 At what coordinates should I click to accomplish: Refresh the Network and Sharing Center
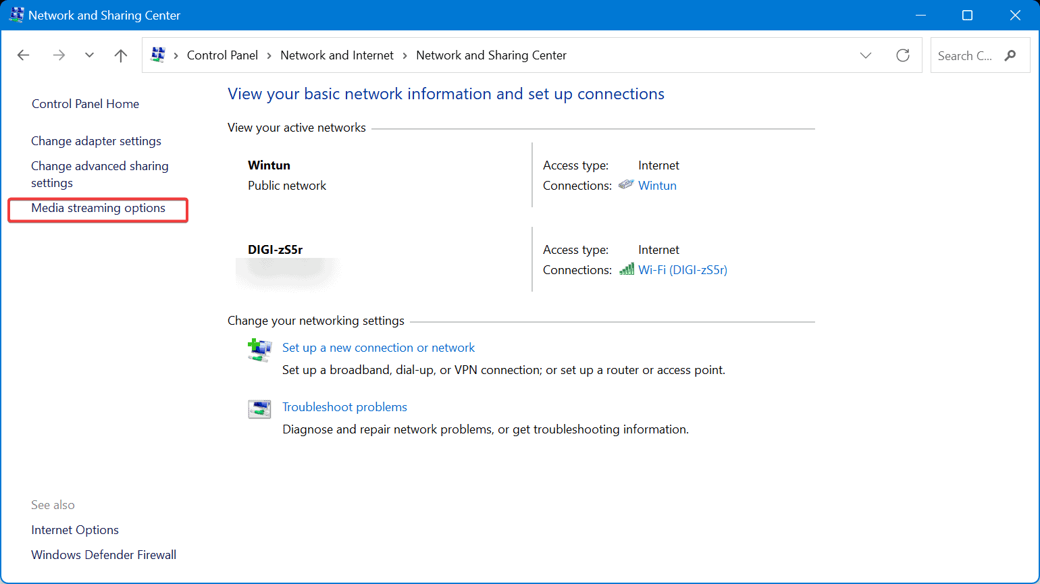pyautogui.click(x=903, y=55)
